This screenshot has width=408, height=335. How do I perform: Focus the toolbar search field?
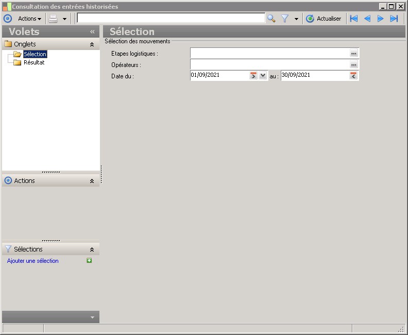[171, 18]
